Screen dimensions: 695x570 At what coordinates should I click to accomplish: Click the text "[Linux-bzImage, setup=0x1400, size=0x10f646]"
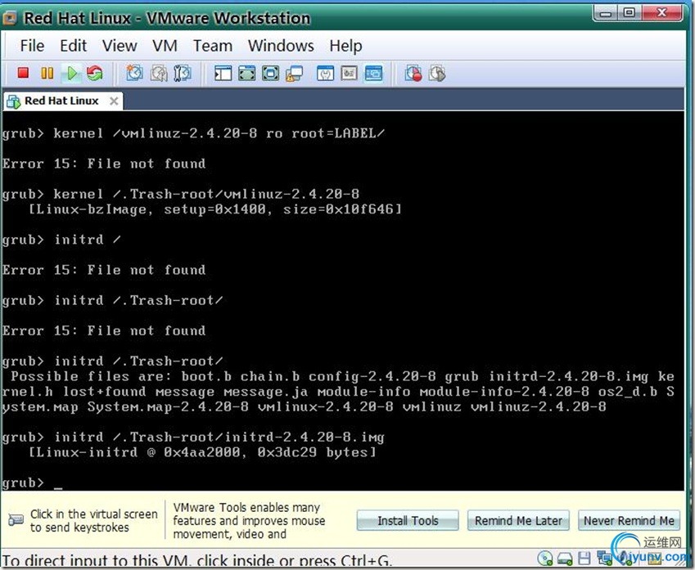[x=215, y=209]
